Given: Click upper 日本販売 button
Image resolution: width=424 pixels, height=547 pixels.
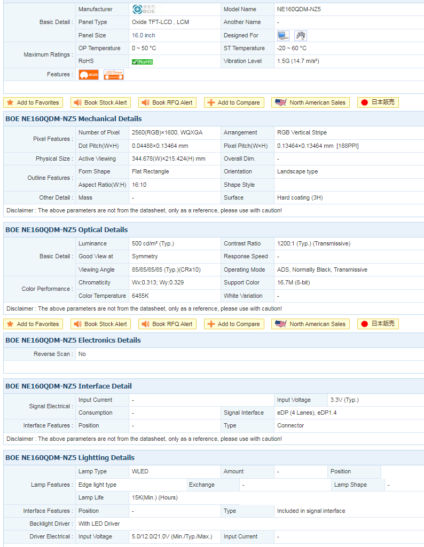Looking at the screenshot, I should 378,102.
